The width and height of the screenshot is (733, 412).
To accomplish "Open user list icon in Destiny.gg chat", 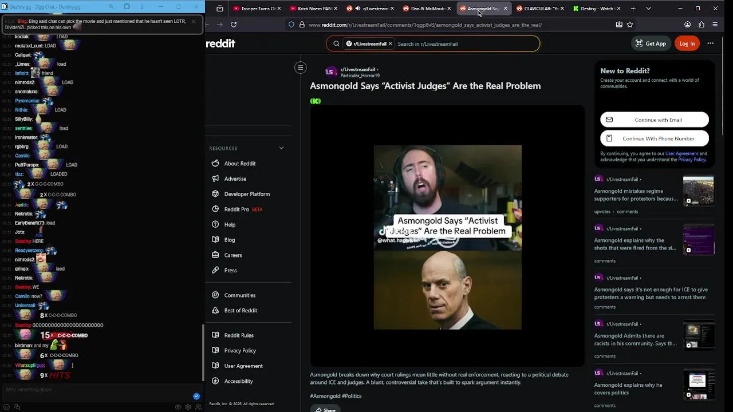I will point(198,407).
